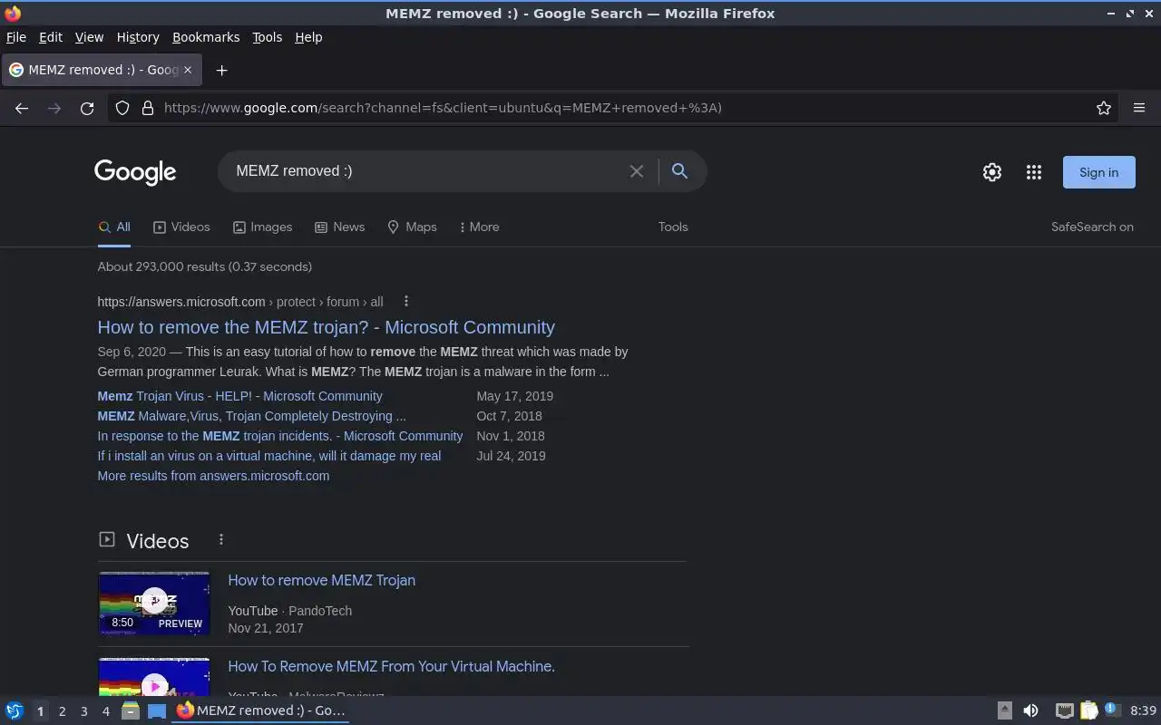Open the taskbar start menu icon
Image resolution: width=1161 pixels, height=725 pixels.
pyautogui.click(x=15, y=710)
